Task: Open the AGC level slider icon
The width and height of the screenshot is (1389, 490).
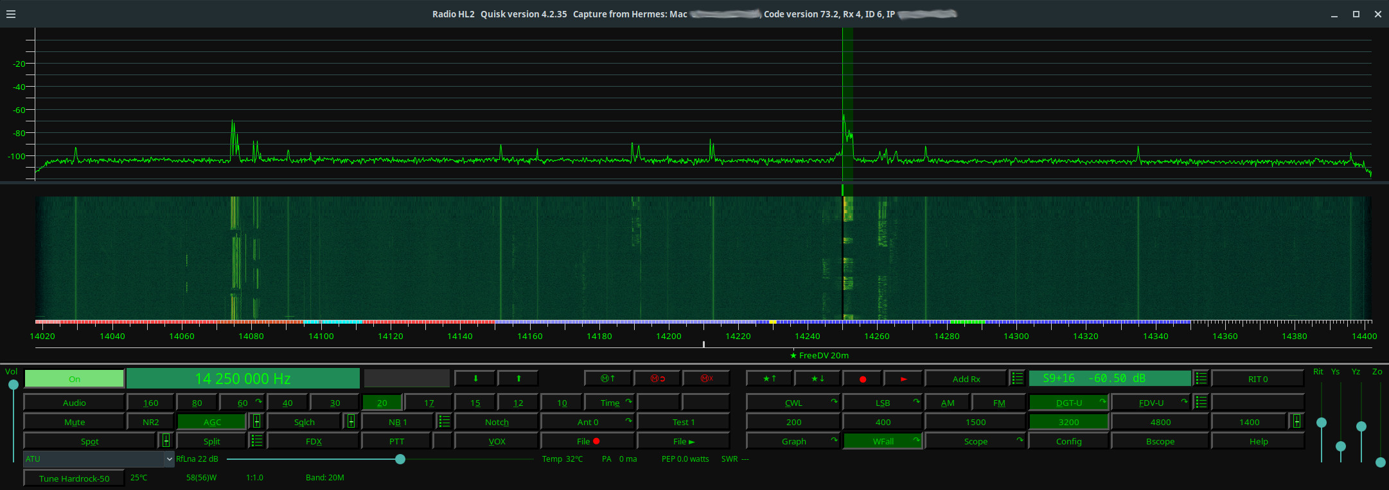Action: (256, 422)
